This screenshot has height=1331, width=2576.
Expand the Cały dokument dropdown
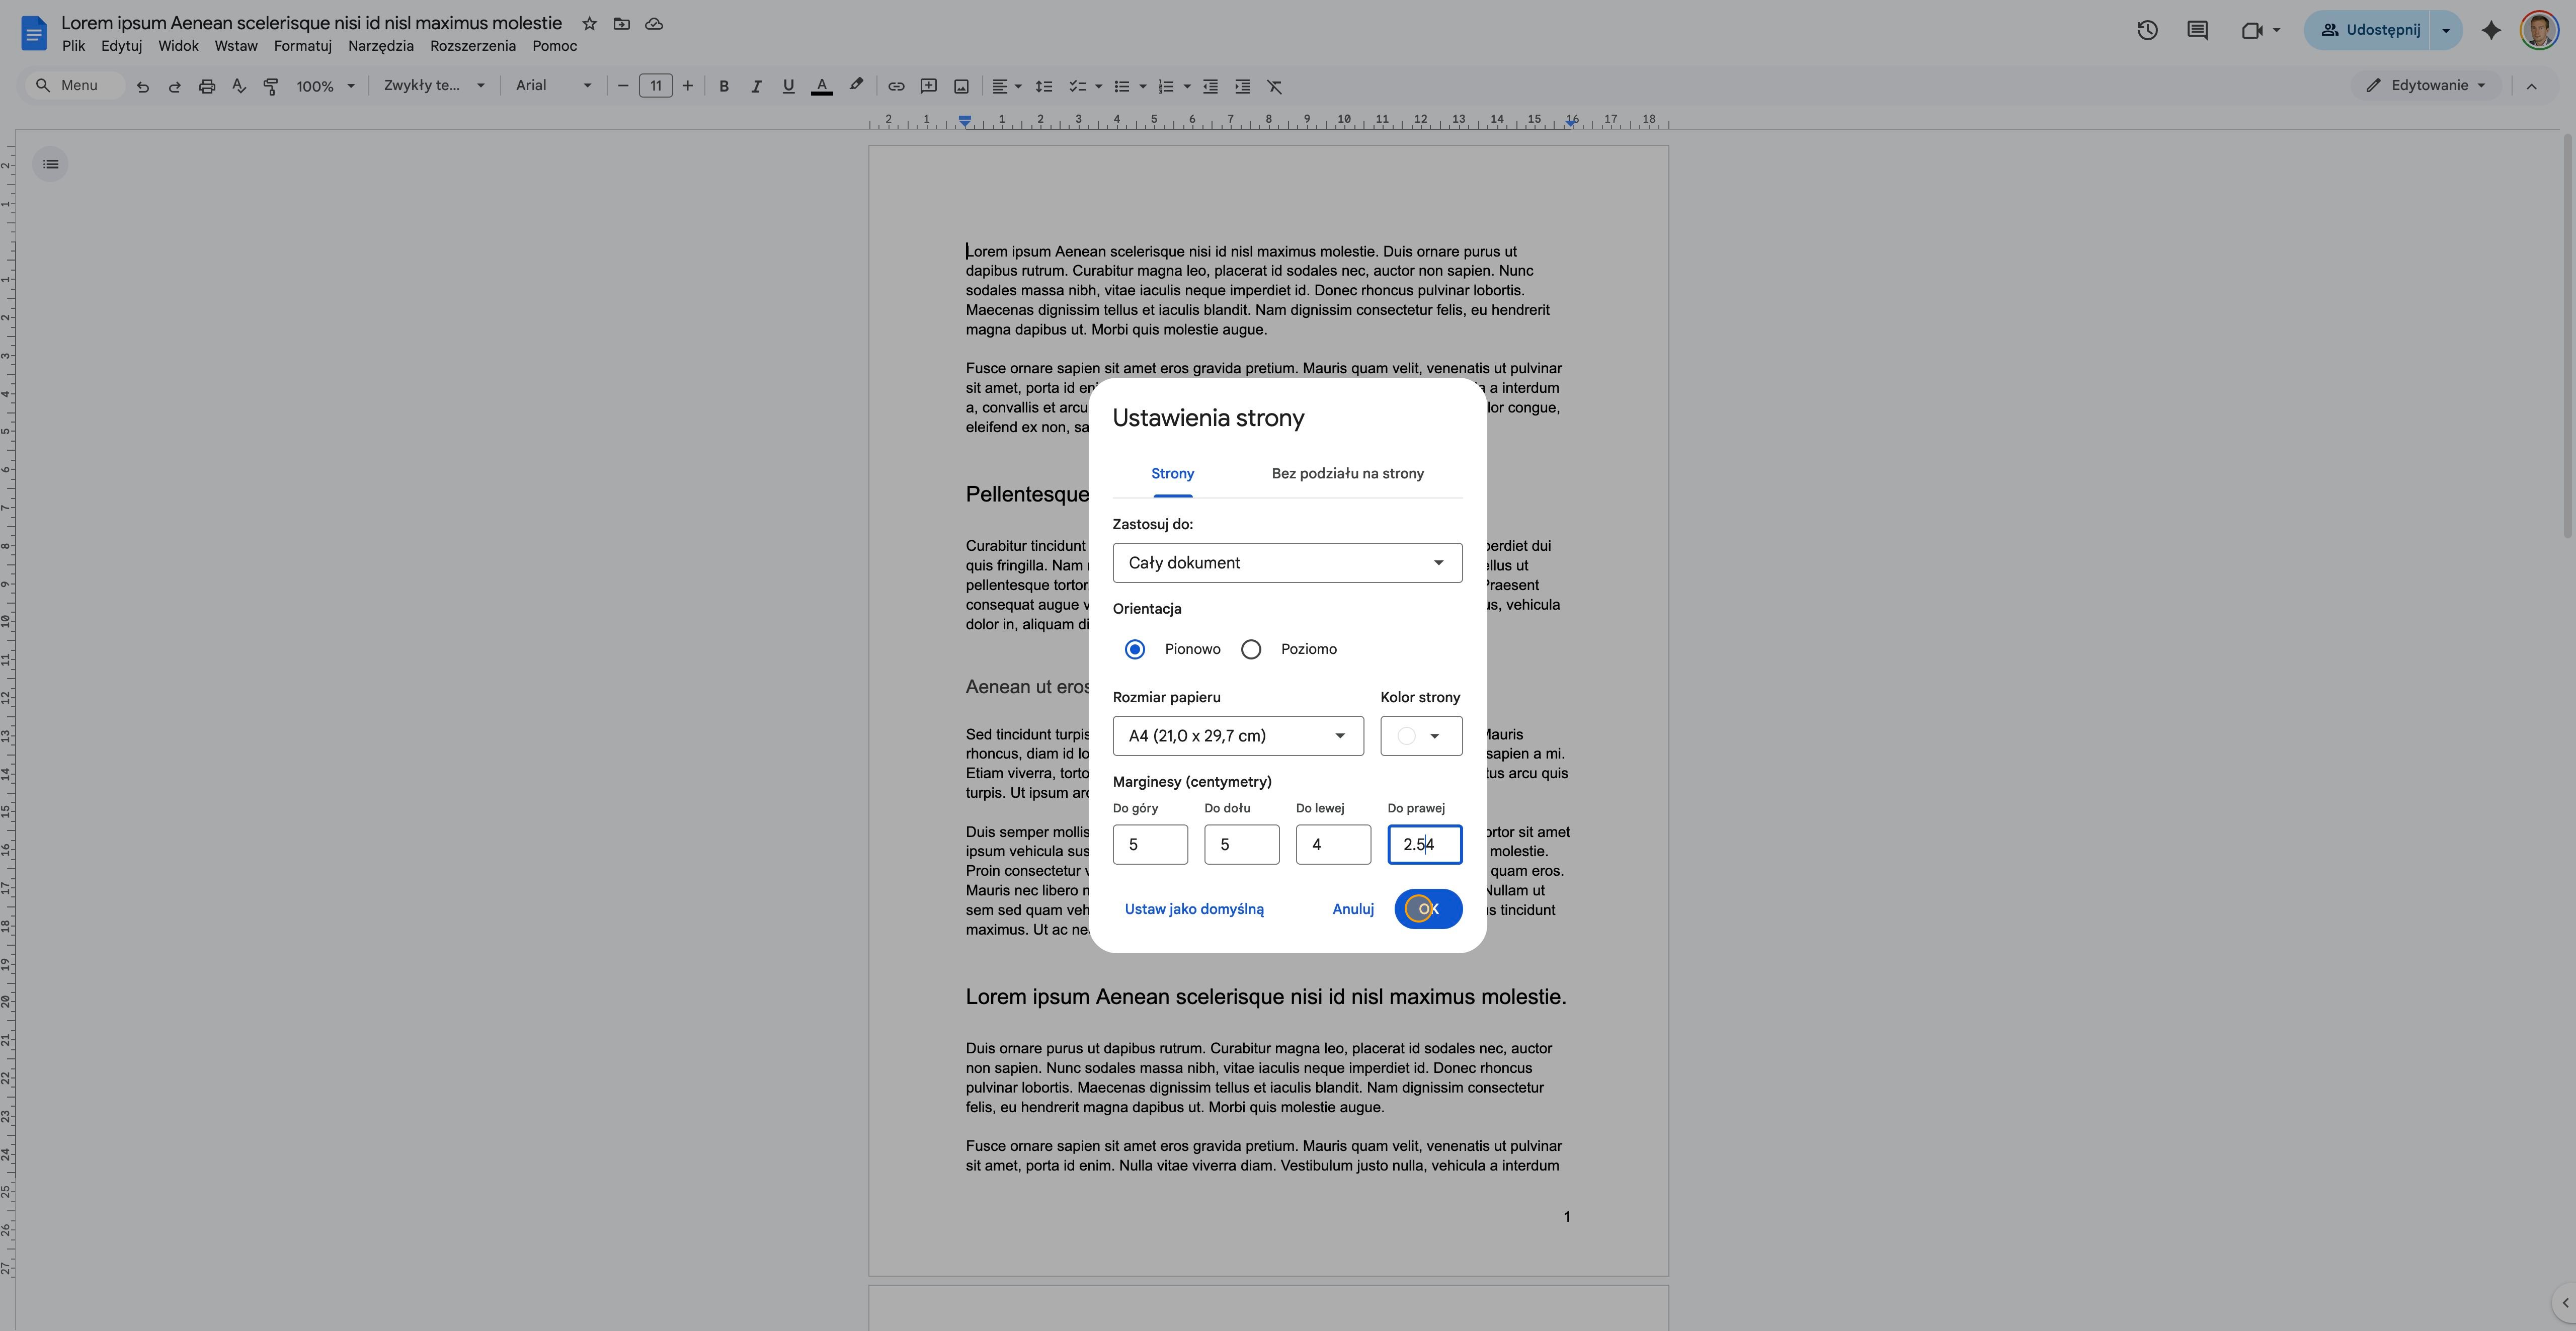click(x=1287, y=563)
